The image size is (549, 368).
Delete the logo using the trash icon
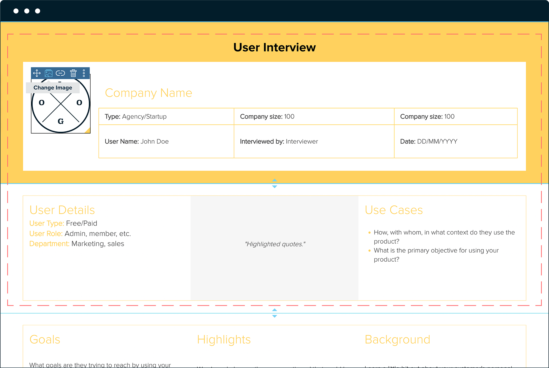click(x=73, y=73)
